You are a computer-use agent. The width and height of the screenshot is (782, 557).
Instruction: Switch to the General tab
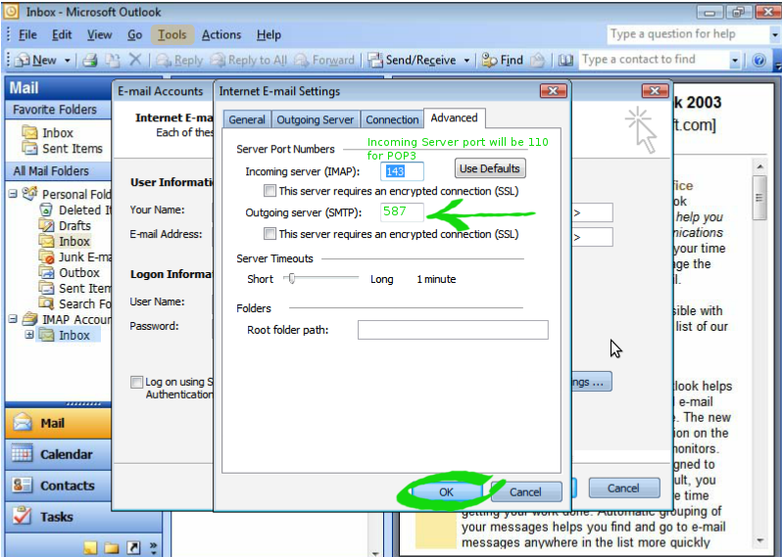pyautogui.click(x=247, y=119)
